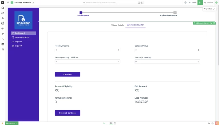Open settings gear in the top bar

click(186, 3)
